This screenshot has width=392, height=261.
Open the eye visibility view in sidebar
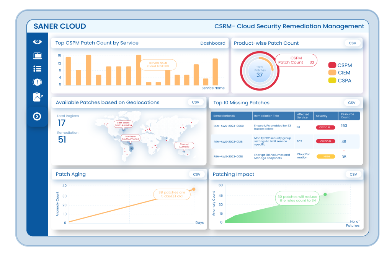pyautogui.click(x=37, y=42)
